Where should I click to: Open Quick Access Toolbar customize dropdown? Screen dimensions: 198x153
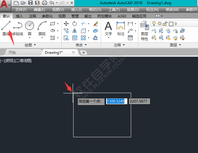click(x=72, y=3)
